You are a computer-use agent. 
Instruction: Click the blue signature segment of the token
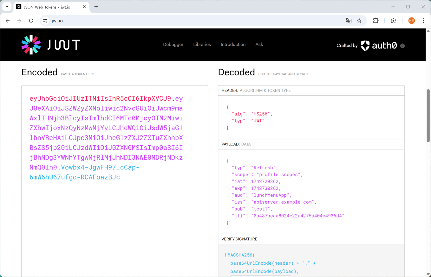pyautogui.click(x=84, y=172)
